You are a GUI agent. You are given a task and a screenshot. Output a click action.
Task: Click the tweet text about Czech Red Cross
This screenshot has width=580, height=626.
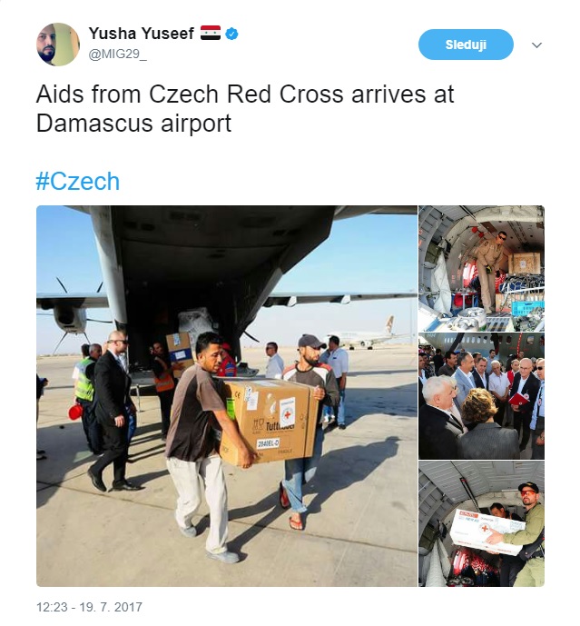(245, 109)
